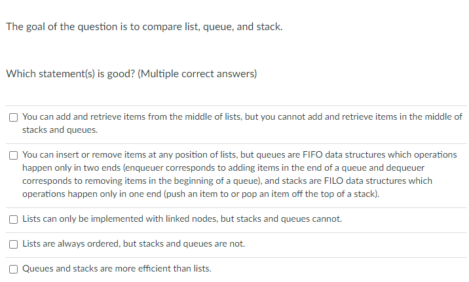Enable the 'Lists are always ordered' checkbox
The image size is (469, 282).
point(13,244)
